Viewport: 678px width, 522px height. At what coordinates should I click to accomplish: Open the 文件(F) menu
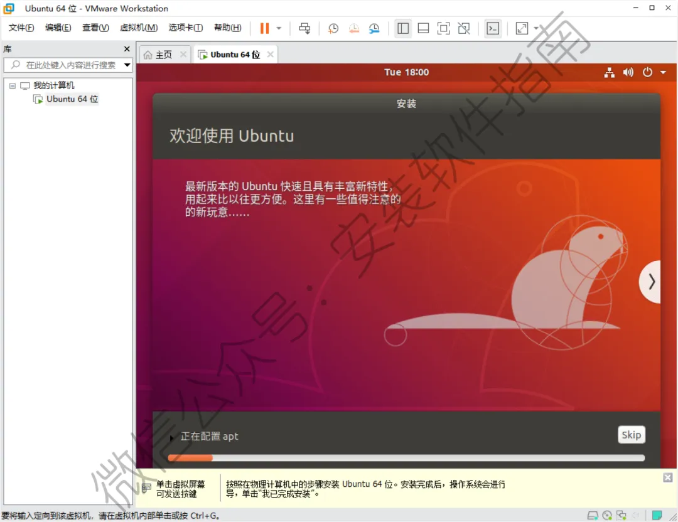(x=21, y=28)
